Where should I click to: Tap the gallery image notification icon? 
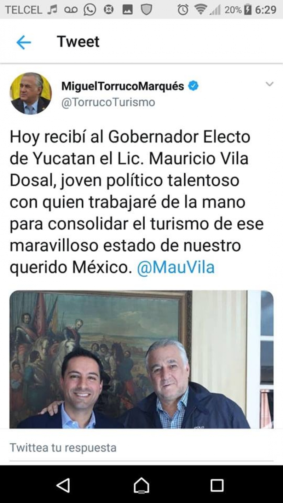(x=128, y=10)
